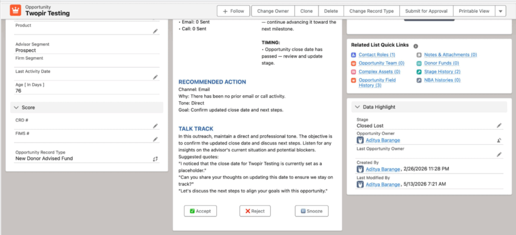Accept the recommended action

pyautogui.click(x=200, y=211)
